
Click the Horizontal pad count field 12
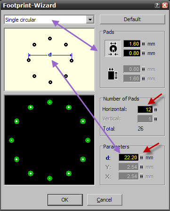[145, 109]
